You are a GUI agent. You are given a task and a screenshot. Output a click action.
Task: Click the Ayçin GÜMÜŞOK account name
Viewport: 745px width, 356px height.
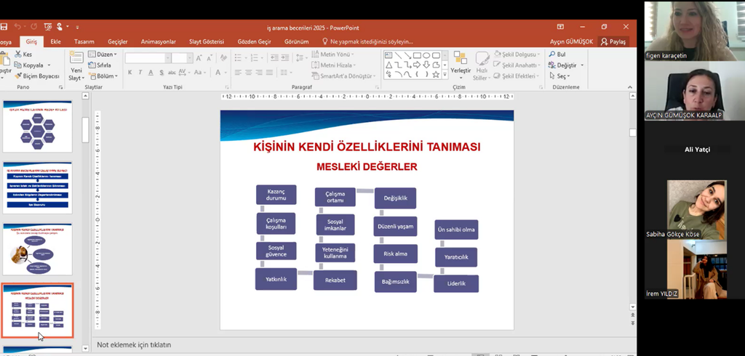571,41
